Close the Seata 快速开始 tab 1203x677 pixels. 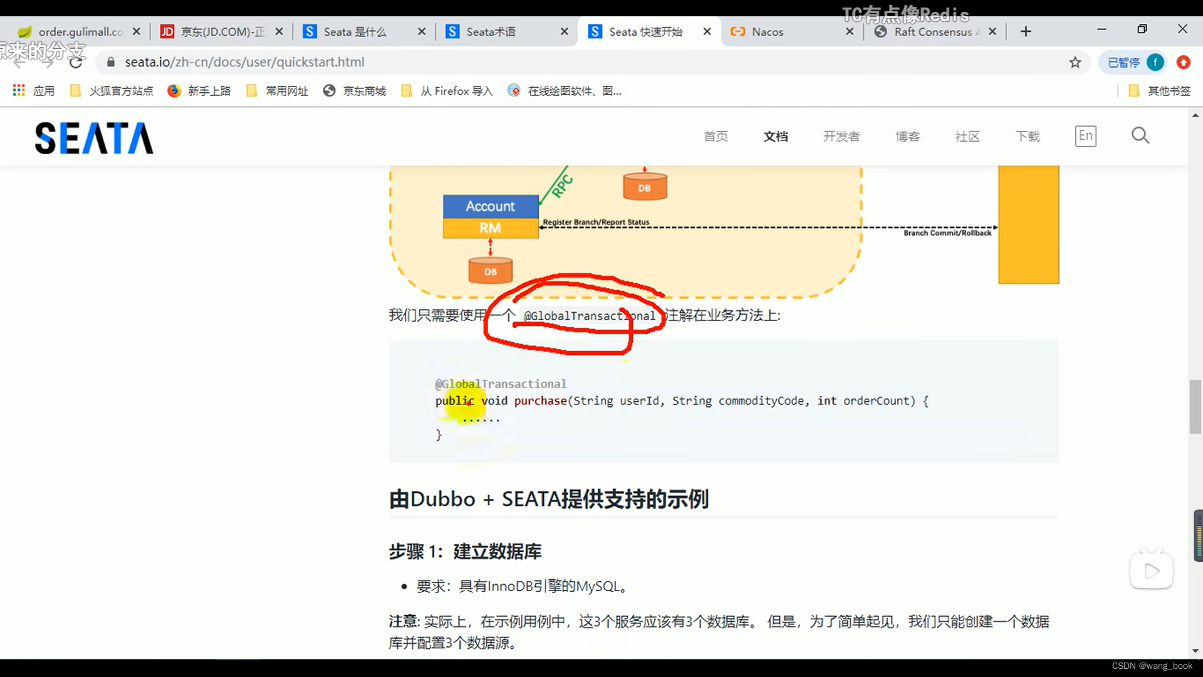pyautogui.click(x=707, y=31)
